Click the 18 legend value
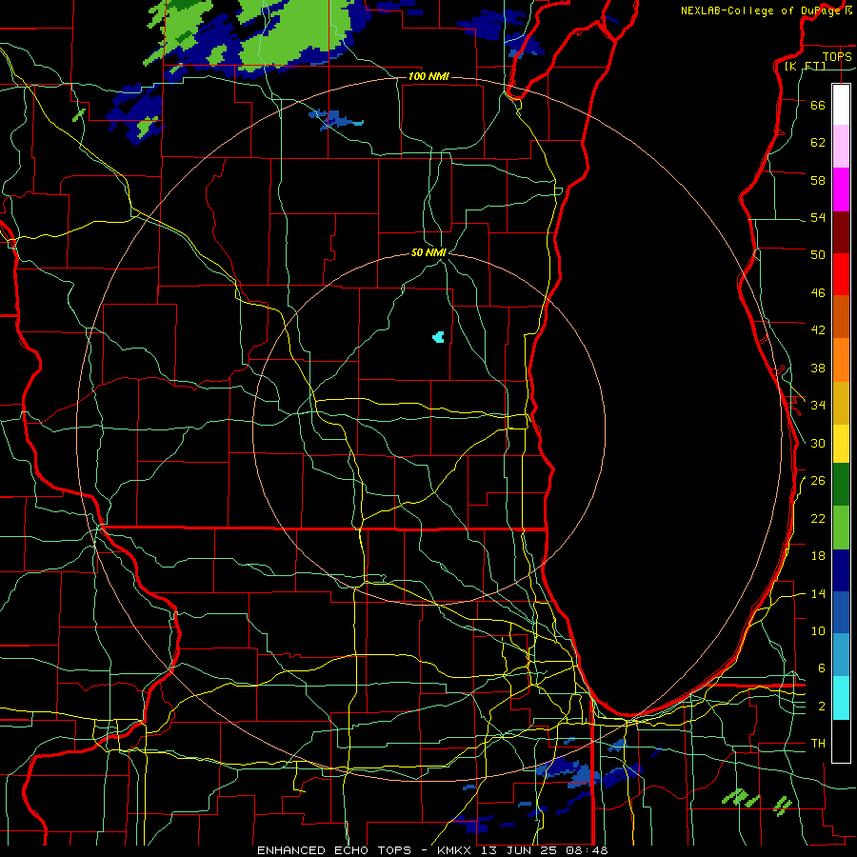This screenshot has width=857, height=857. (x=818, y=556)
